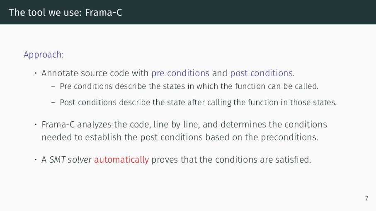Click the dash before 'Pre conditions describe'
The image size is (376, 211).
click(x=53, y=86)
